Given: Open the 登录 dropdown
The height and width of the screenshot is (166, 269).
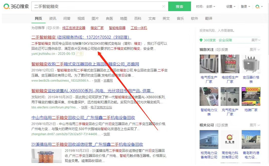Looking at the screenshot, I should point(245,7).
